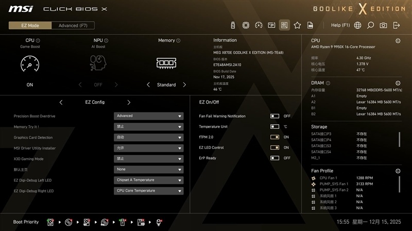Go to previous EZ Config page arrow

61,102
